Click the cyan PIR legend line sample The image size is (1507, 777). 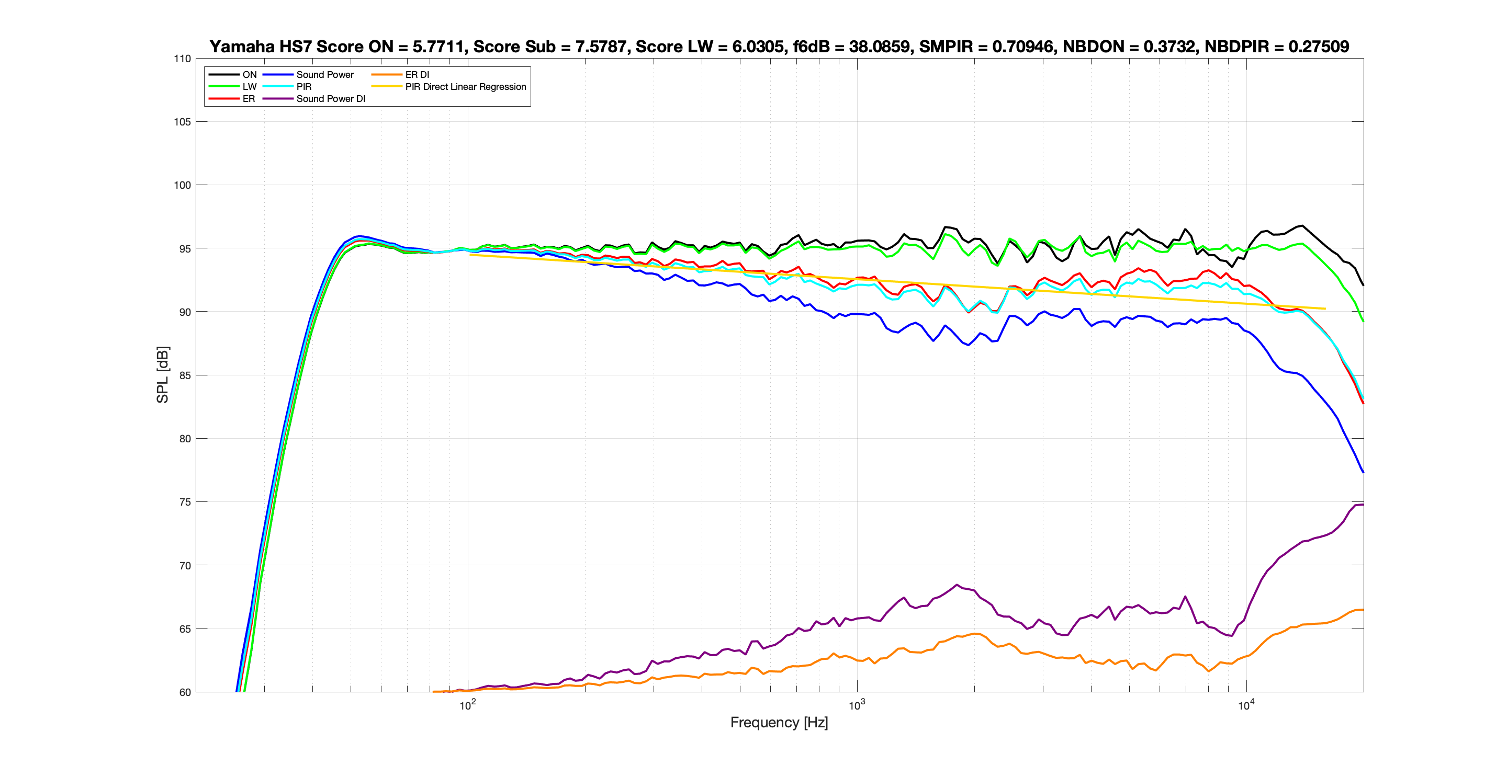(x=278, y=86)
